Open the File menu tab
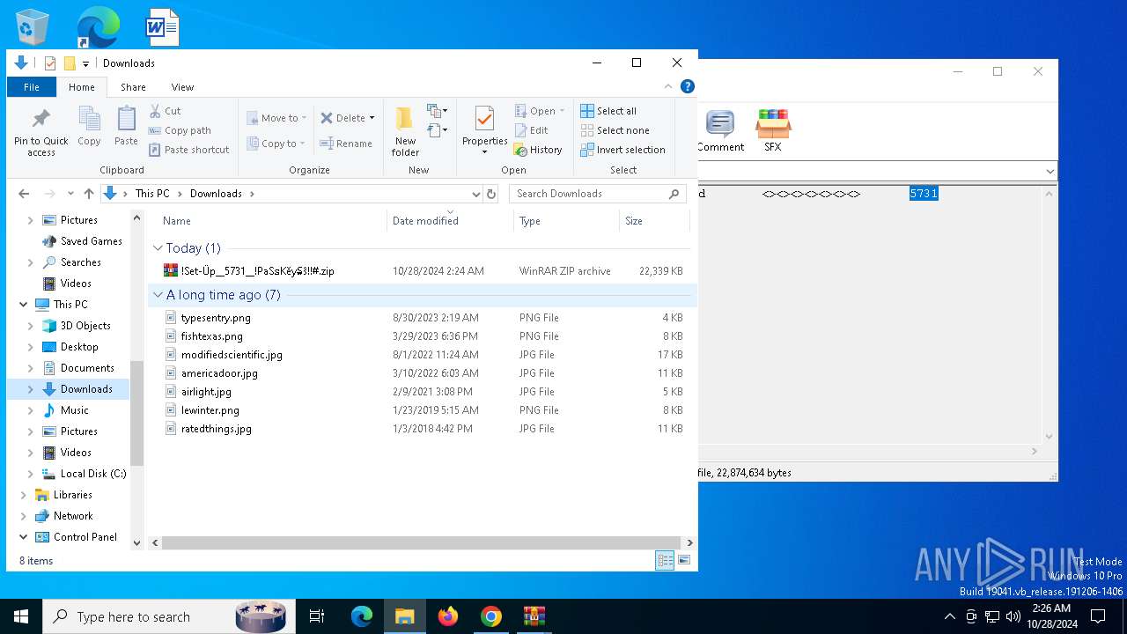Screen dimensions: 1127x634 (32, 87)
